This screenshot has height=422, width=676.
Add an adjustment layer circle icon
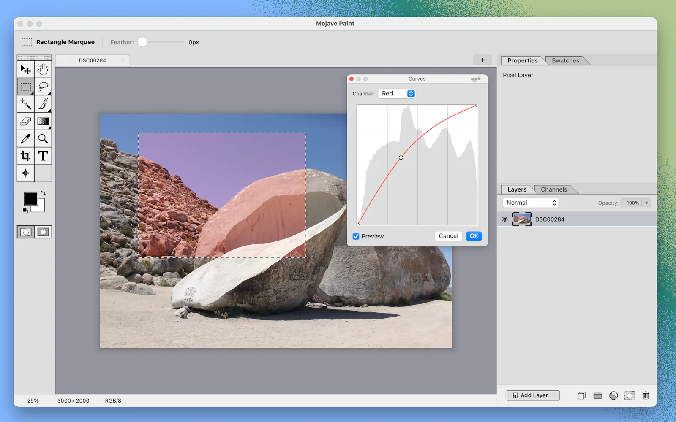click(613, 395)
